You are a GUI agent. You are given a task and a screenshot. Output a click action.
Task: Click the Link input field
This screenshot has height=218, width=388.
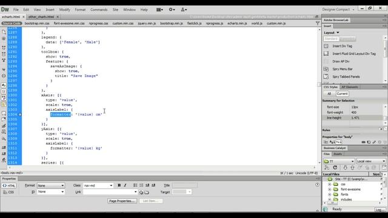(x=110, y=192)
